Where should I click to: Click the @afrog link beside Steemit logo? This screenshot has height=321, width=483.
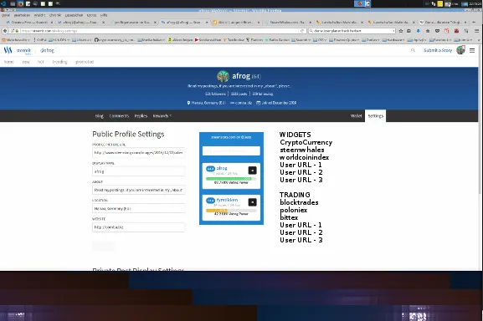[47, 50]
